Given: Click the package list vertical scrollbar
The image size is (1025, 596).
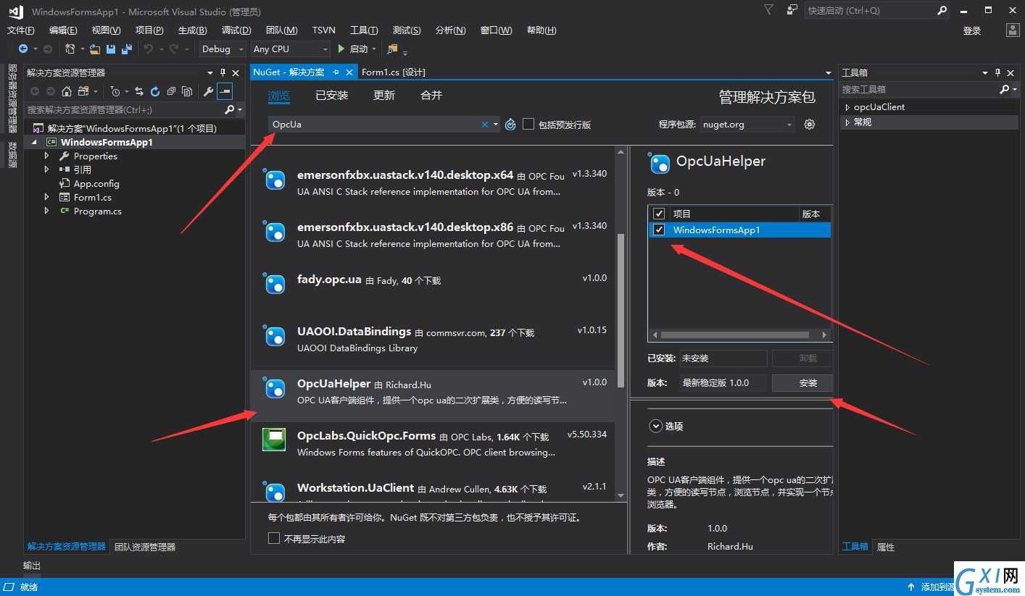Looking at the screenshot, I should pyautogui.click(x=620, y=310).
